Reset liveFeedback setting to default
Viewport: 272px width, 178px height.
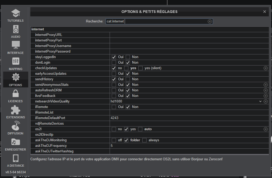pos(266,96)
